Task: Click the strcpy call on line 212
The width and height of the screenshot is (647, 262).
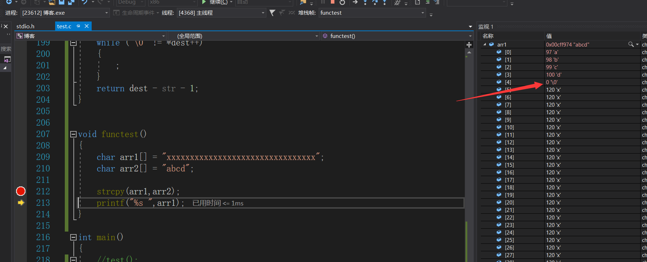Action: [x=138, y=191]
